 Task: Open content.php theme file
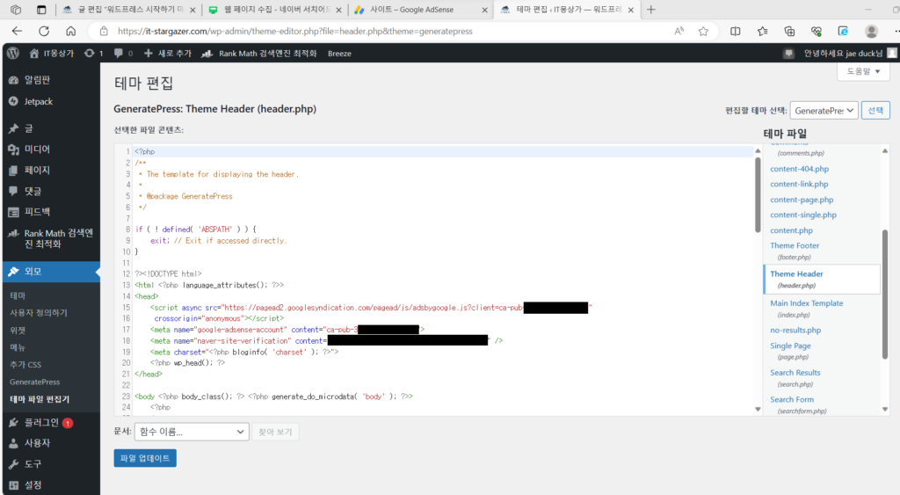[791, 230]
